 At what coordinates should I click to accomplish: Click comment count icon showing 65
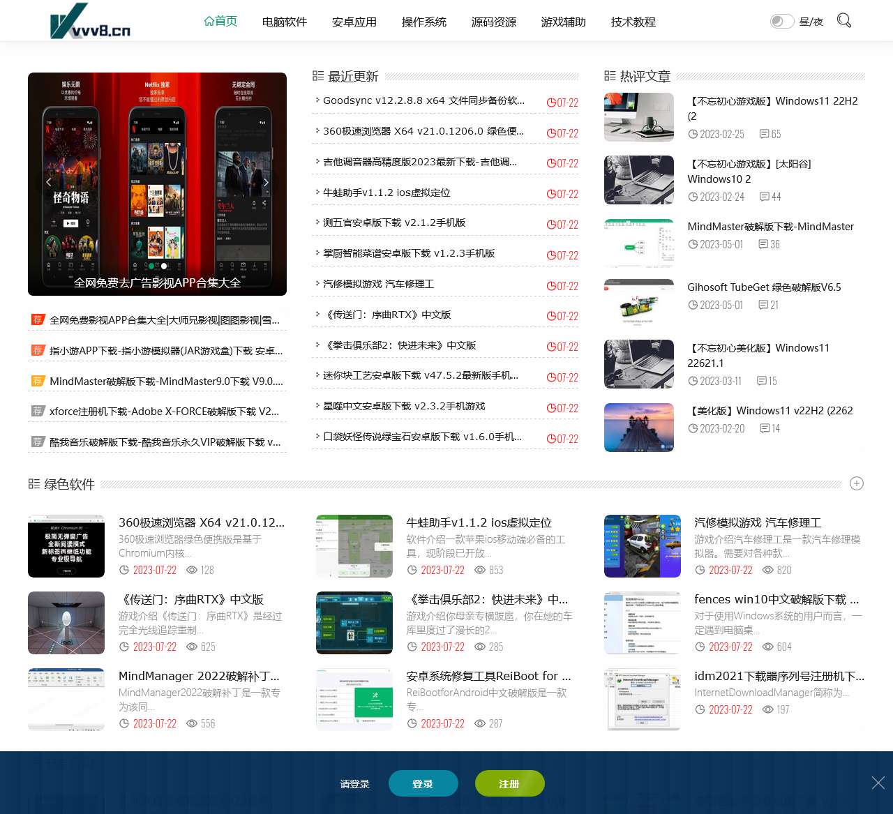(765, 134)
